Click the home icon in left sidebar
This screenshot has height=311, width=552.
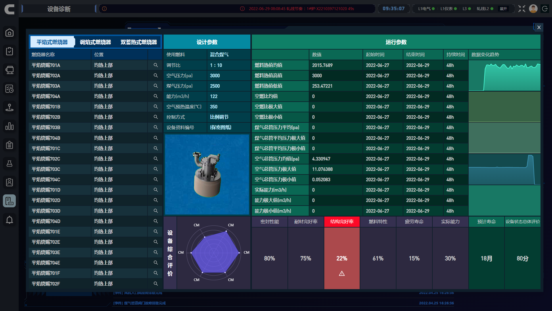(9, 33)
